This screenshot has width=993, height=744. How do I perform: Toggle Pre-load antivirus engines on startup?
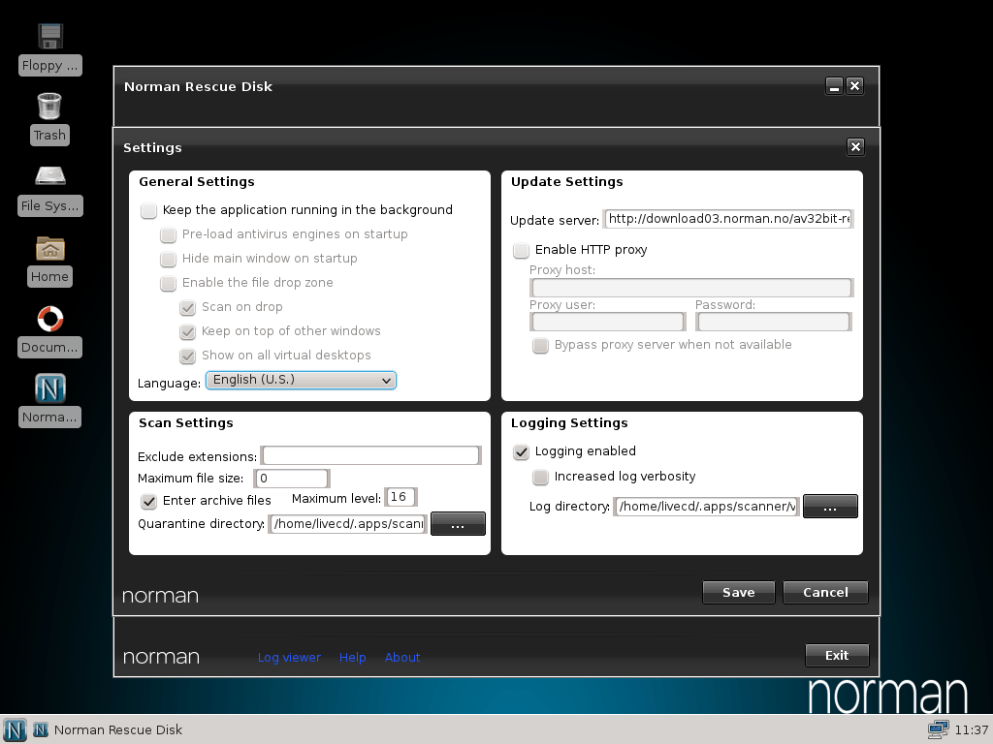pos(169,234)
